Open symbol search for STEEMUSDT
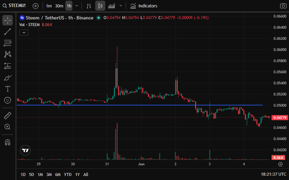This screenshot has width=289, height=180. click(x=14, y=6)
